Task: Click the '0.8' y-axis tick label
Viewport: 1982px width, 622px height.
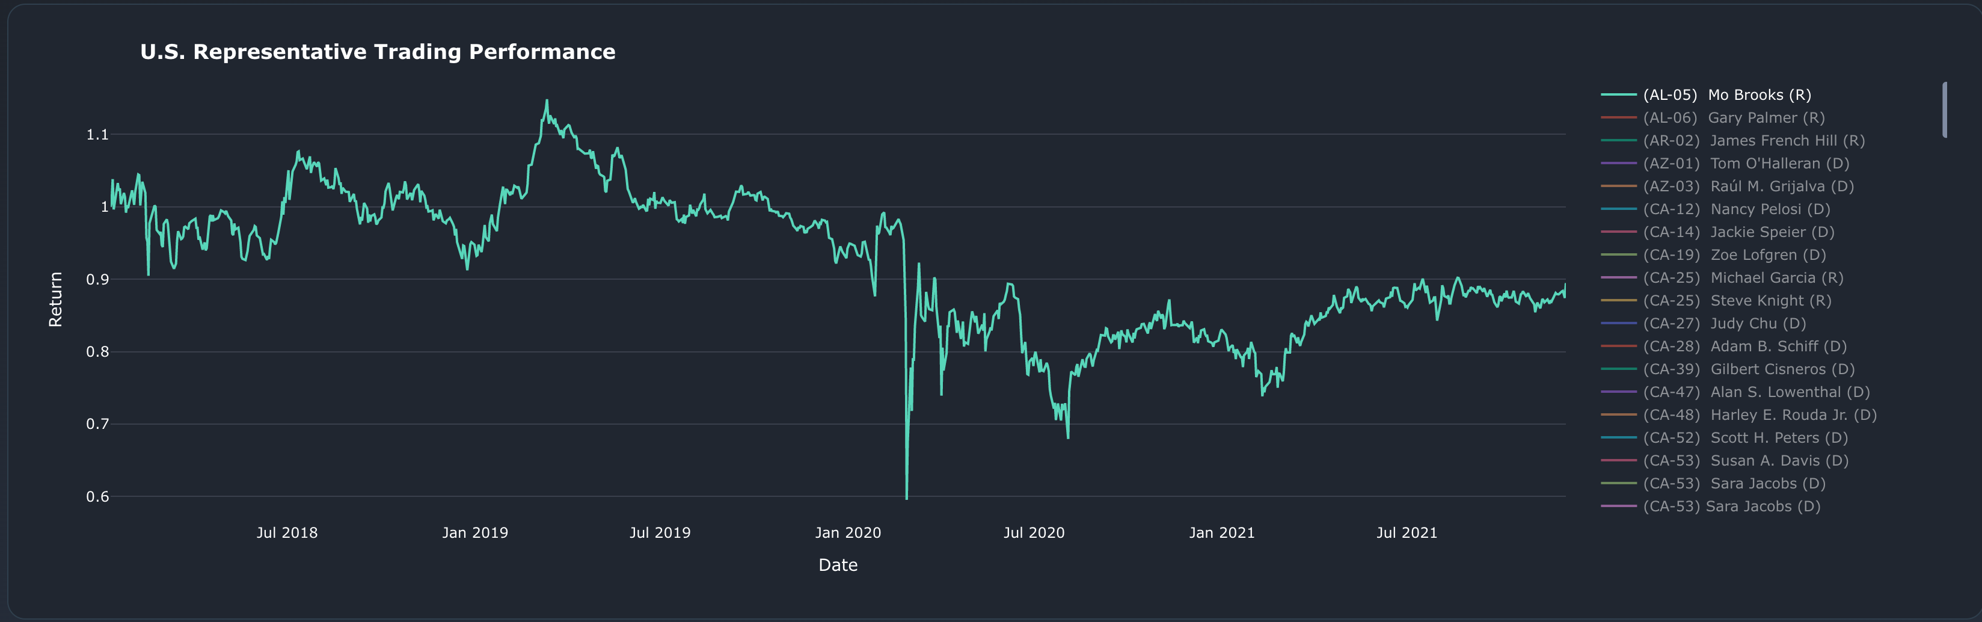Action: pyautogui.click(x=97, y=352)
